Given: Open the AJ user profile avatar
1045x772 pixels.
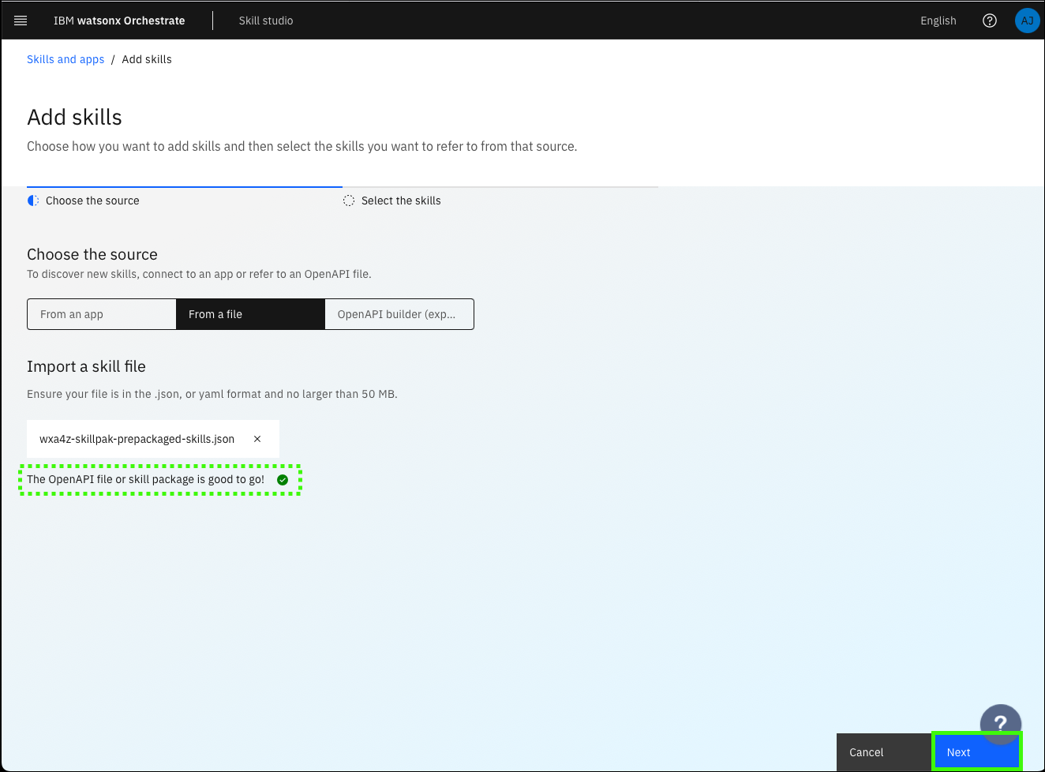Looking at the screenshot, I should tap(1027, 21).
